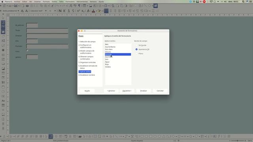Viewport: 253px width, 142px height.
Task: Expand insert table dropdown arrow
Action: pos(87,6)
